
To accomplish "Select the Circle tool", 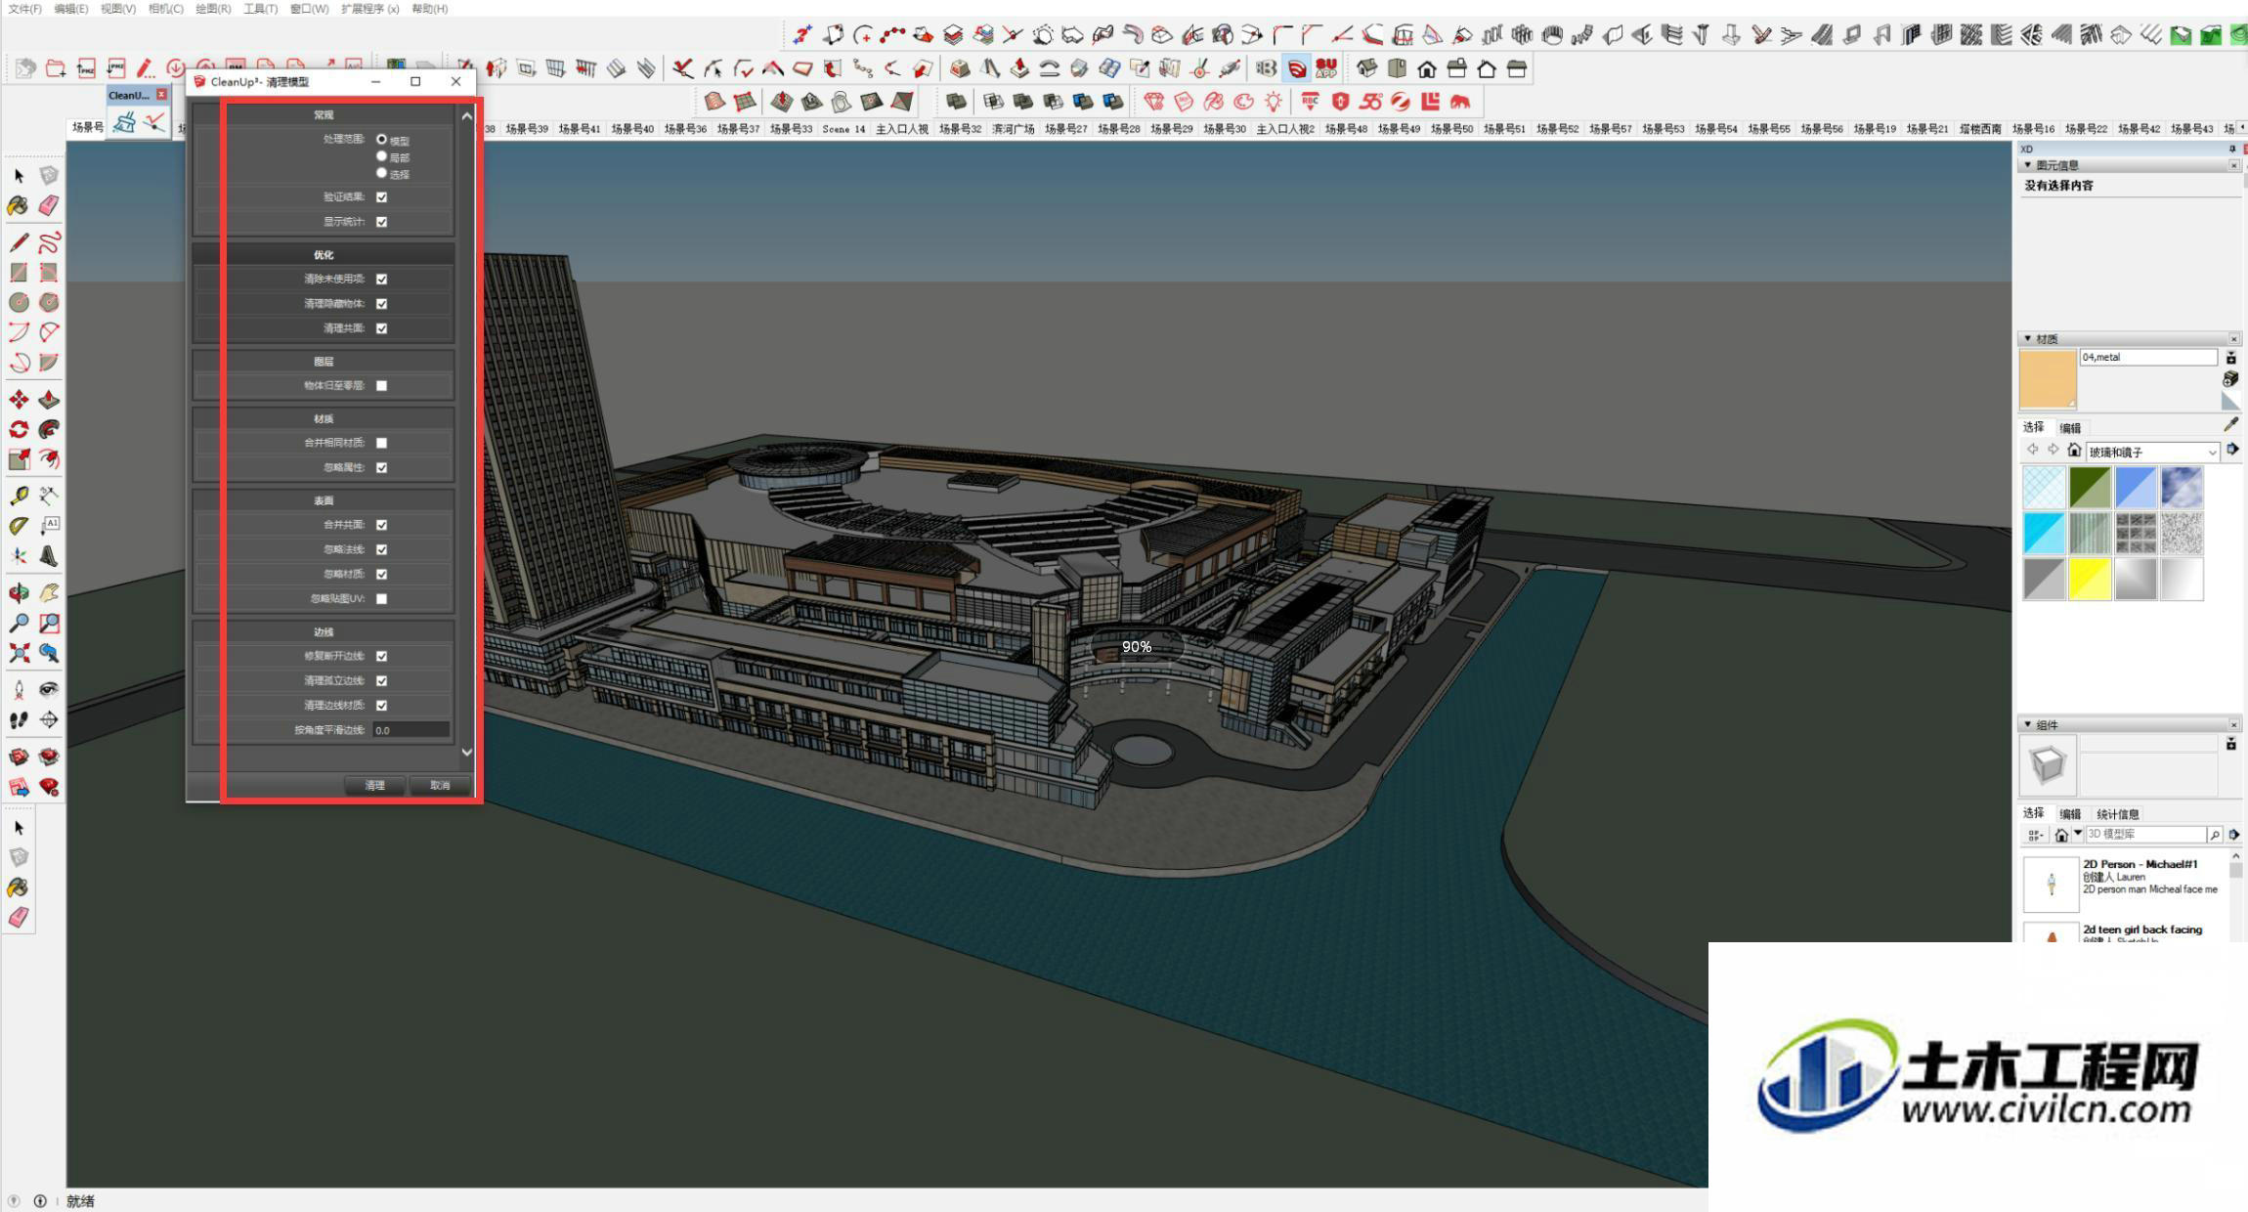I will [19, 302].
